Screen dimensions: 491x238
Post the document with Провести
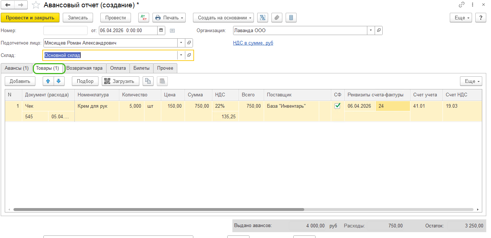pyautogui.click(x=116, y=18)
